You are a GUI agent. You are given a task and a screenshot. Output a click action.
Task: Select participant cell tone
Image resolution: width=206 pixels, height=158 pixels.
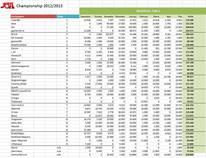tap(14, 24)
